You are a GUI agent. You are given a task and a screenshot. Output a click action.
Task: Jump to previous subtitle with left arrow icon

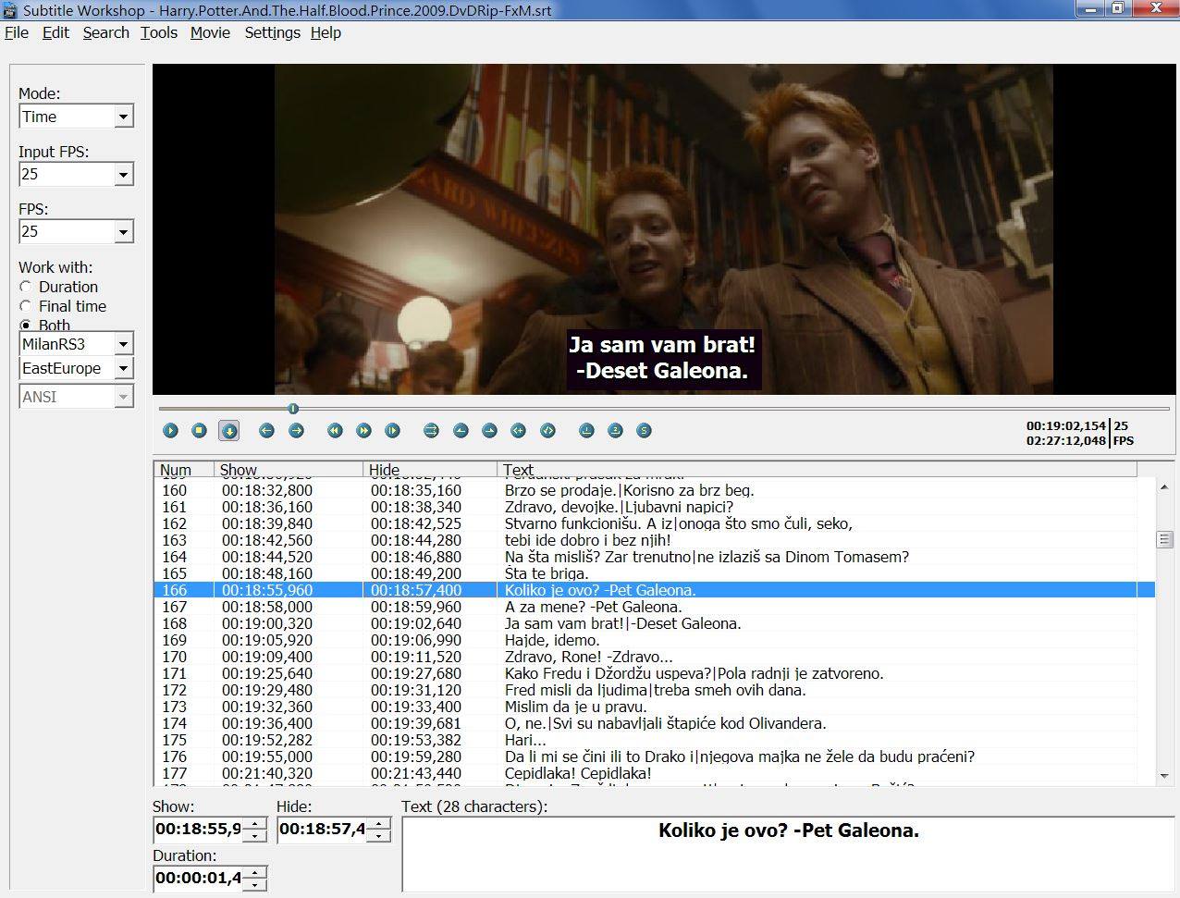coord(266,430)
